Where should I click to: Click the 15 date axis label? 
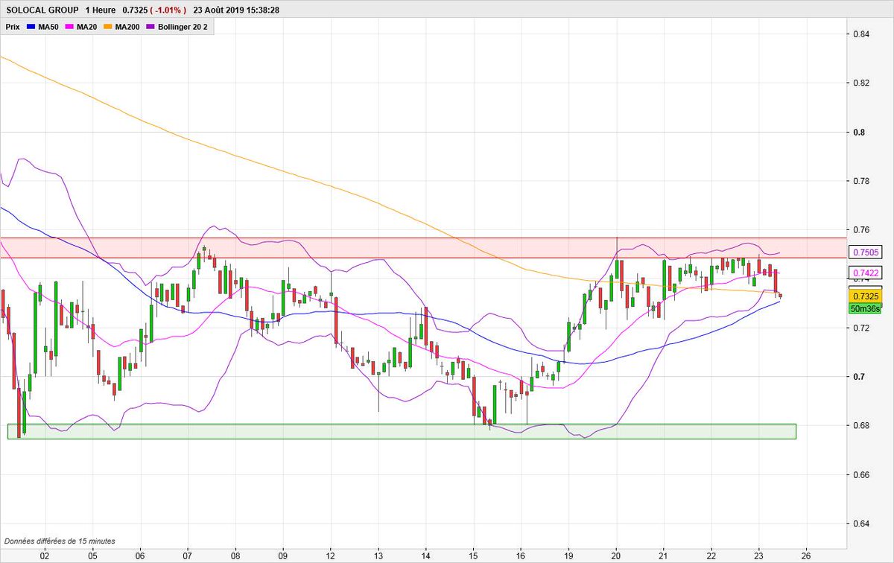point(473,556)
